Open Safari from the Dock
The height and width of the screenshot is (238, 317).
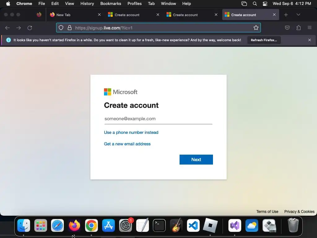(x=57, y=225)
